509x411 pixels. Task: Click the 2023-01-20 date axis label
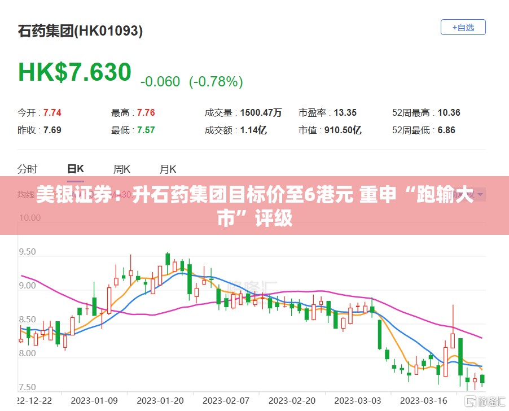coord(160,401)
